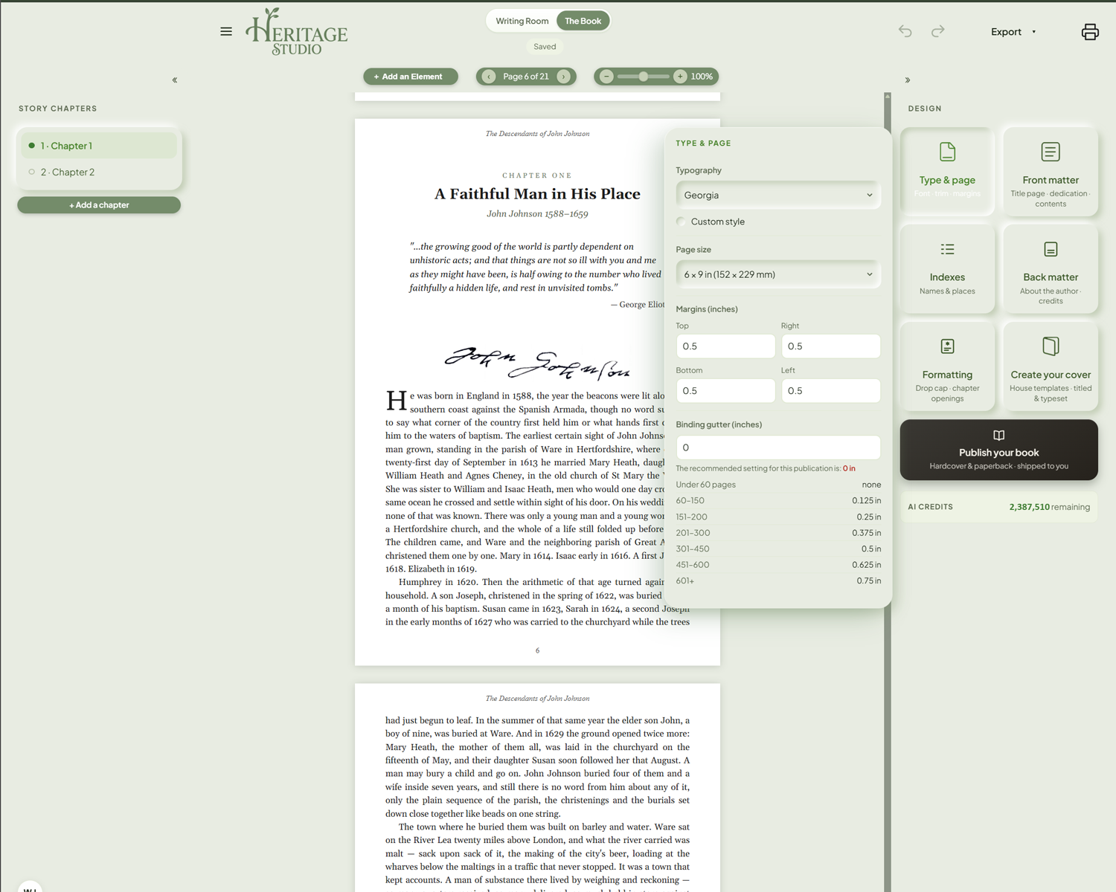
Task: Open the Formatting design card
Action: pyautogui.click(x=947, y=366)
